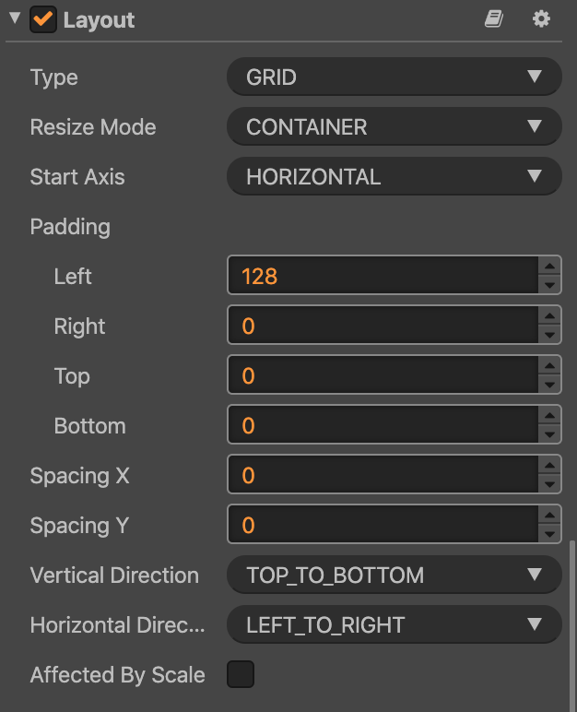Increase Padding Bottom with the up arrow
The height and width of the screenshot is (712, 577).
(x=550, y=417)
